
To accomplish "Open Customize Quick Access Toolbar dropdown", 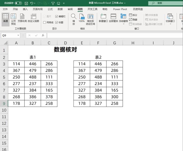I will point(64,3).
